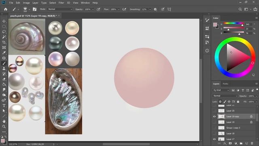Open the Select menu
259x146 pixels.
[53, 3]
